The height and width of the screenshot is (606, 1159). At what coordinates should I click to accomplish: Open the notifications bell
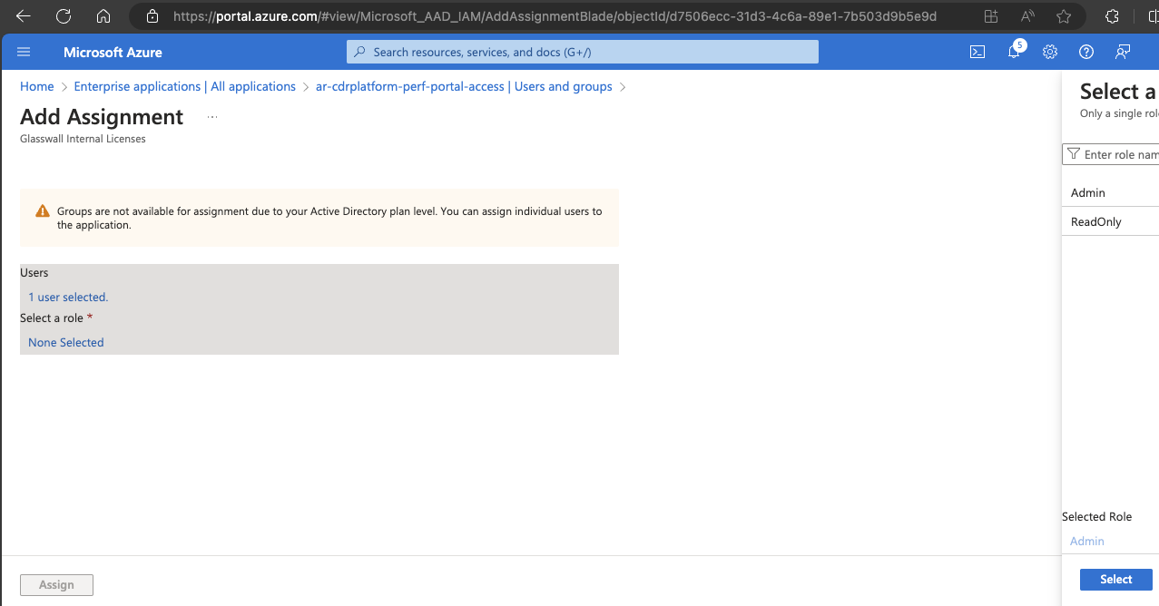click(1014, 52)
